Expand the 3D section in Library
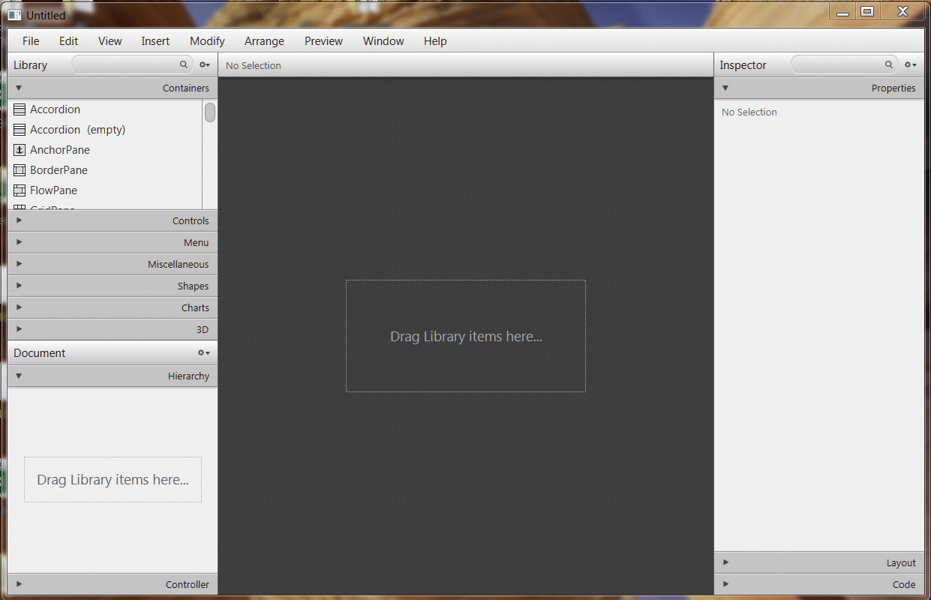Viewport: 931px width, 600px height. click(x=18, y=329)
